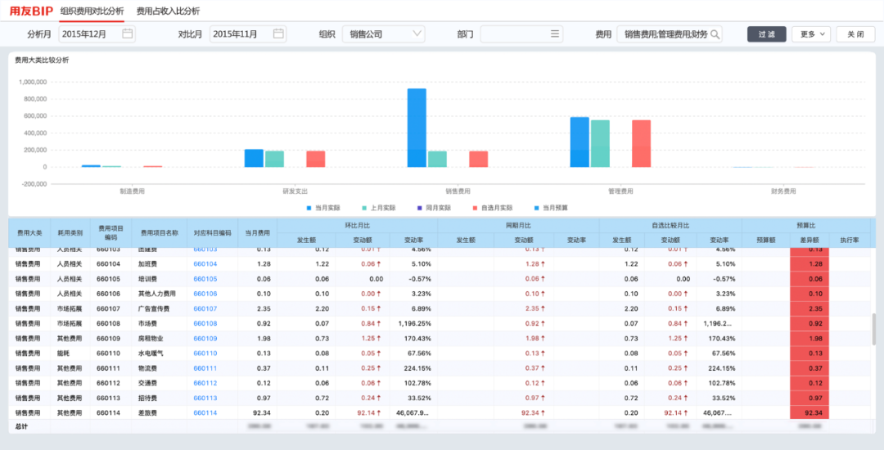Screen dimensions: 884x450
Task: Click the 费用 search magnifier icon
Action: [715, 34]
